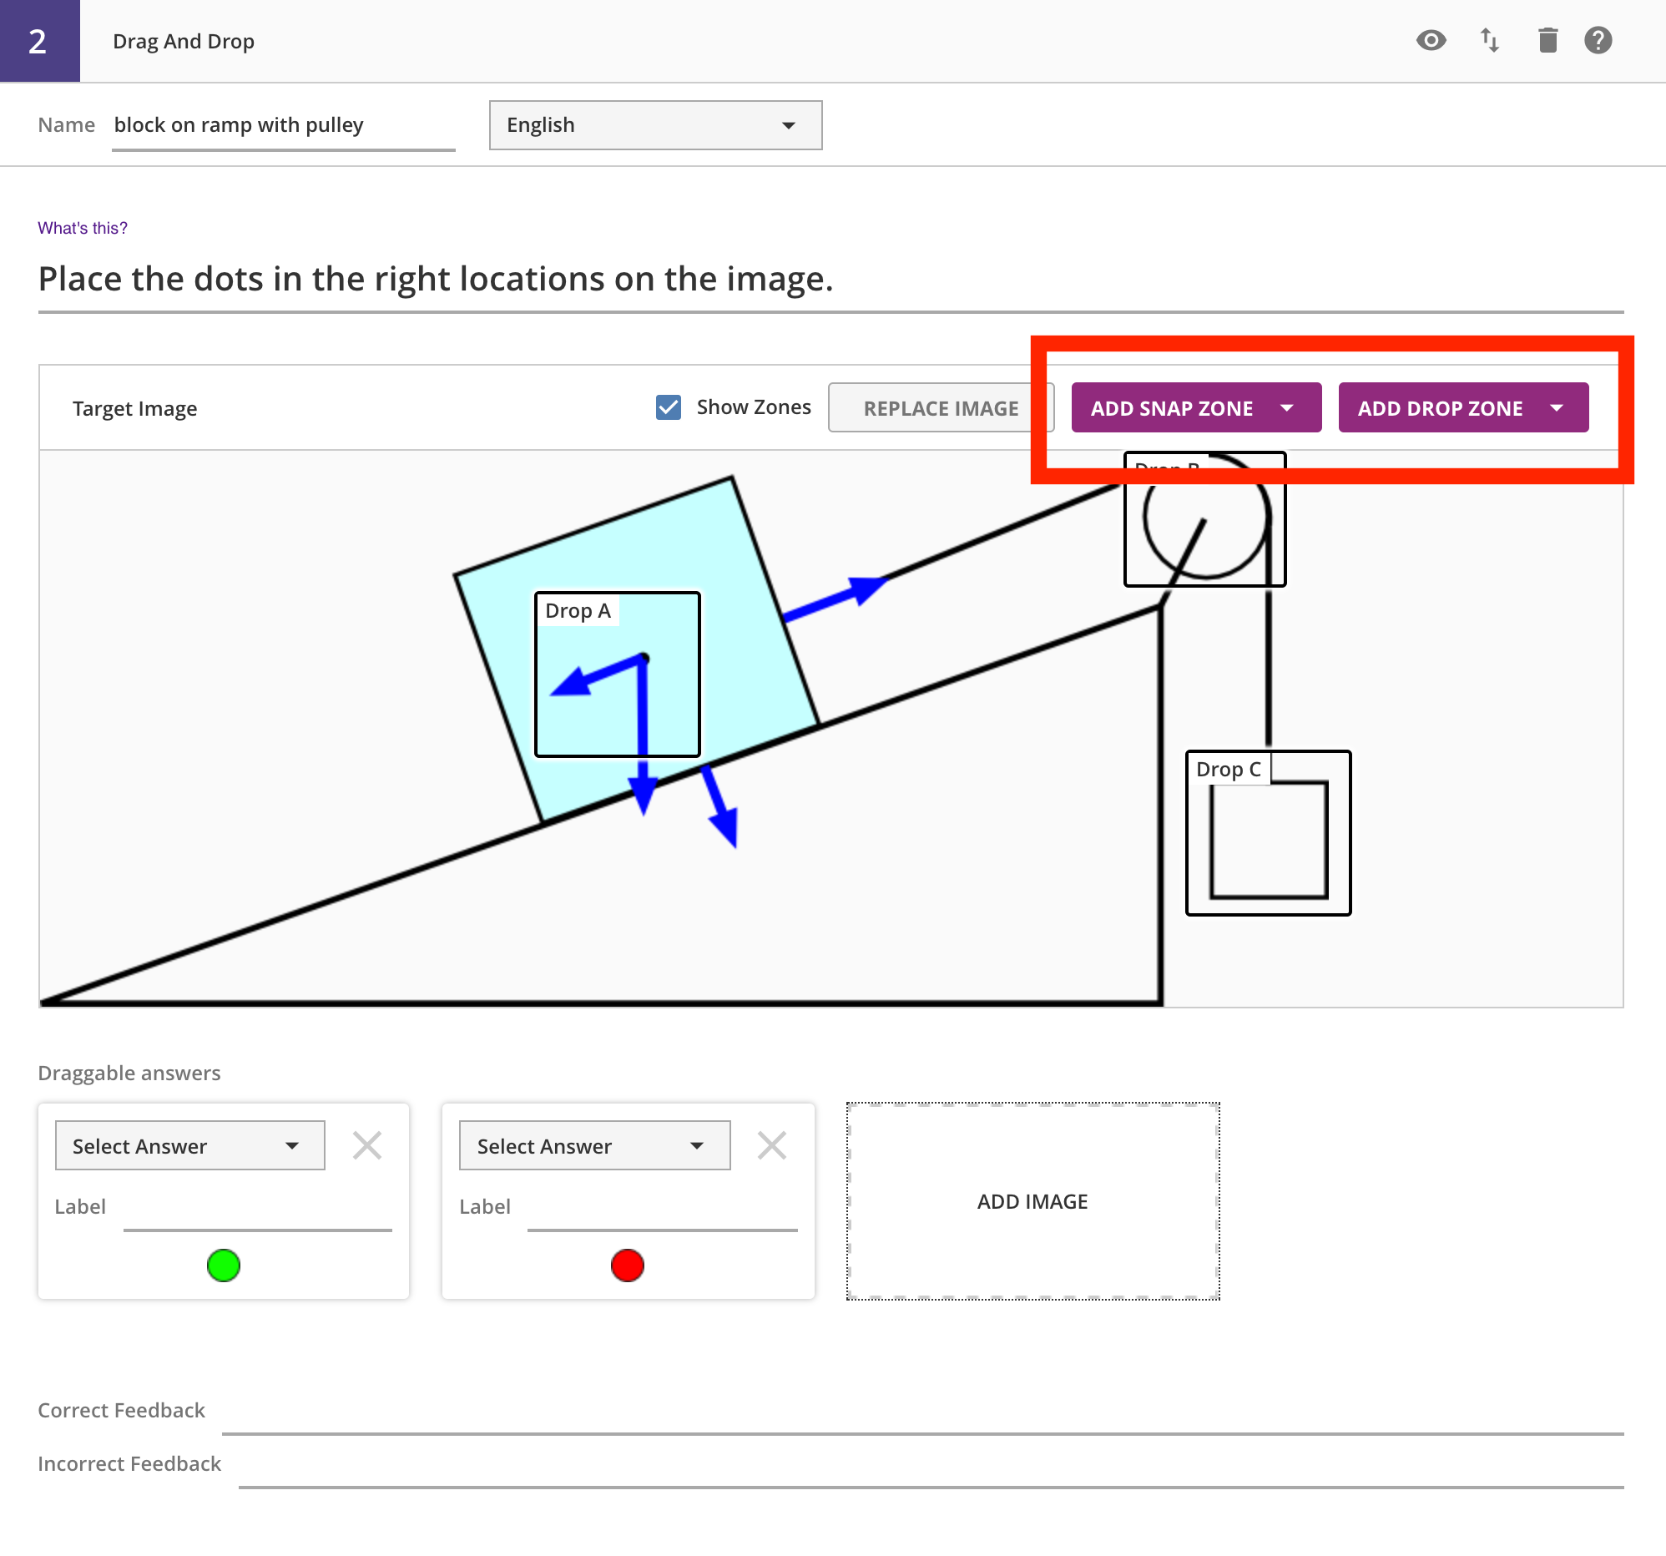Select the Drop A zone
This screenshot has width=1666, height=1556.
point(617,674)
